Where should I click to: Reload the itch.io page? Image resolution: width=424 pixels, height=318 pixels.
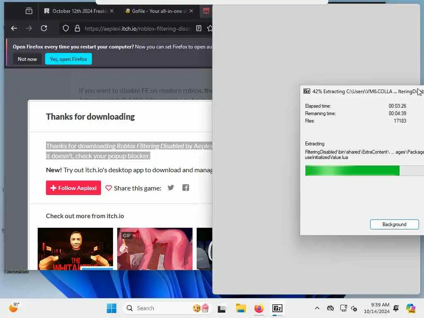tap(44, 28)
